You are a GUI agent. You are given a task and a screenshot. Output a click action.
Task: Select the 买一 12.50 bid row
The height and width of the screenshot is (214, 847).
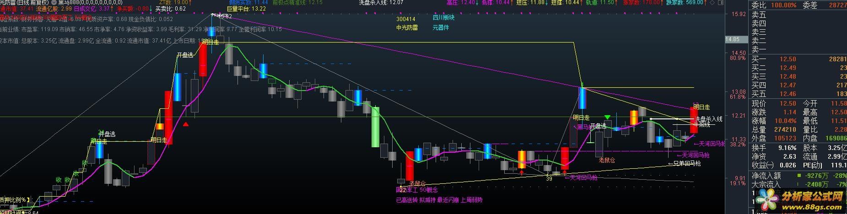(x=798, y=59)
